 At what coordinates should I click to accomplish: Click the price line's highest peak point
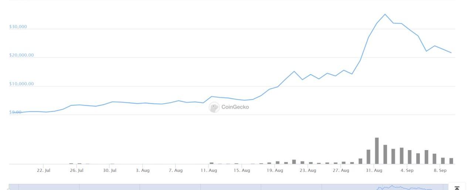point(385,14)
